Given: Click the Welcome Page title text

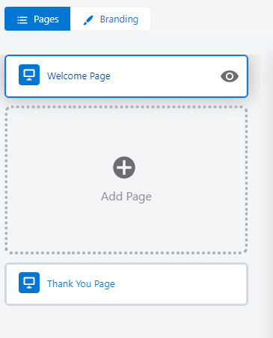Looking at the screenshot, I should [x=79, y=76].
